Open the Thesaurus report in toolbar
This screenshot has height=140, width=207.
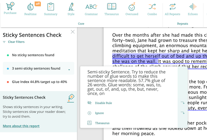coord(112,6)
